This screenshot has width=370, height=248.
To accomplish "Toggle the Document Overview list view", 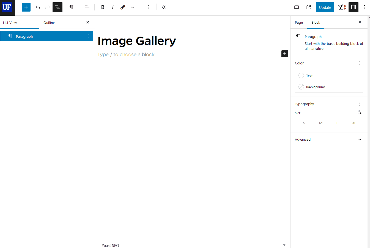I will 57,7.
